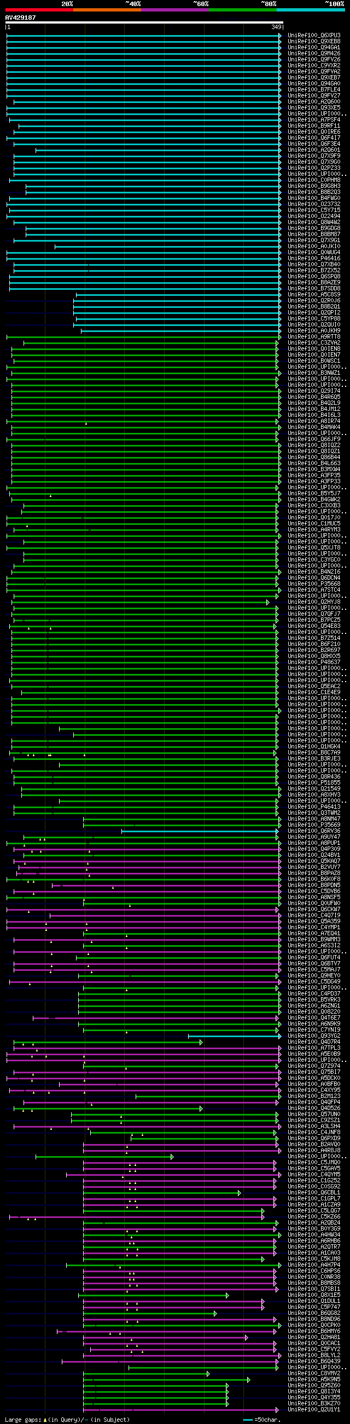Select the UniRef100_B7SDD8 label
The height and width of the screenshot is (1424, 350).
[314, 289]
